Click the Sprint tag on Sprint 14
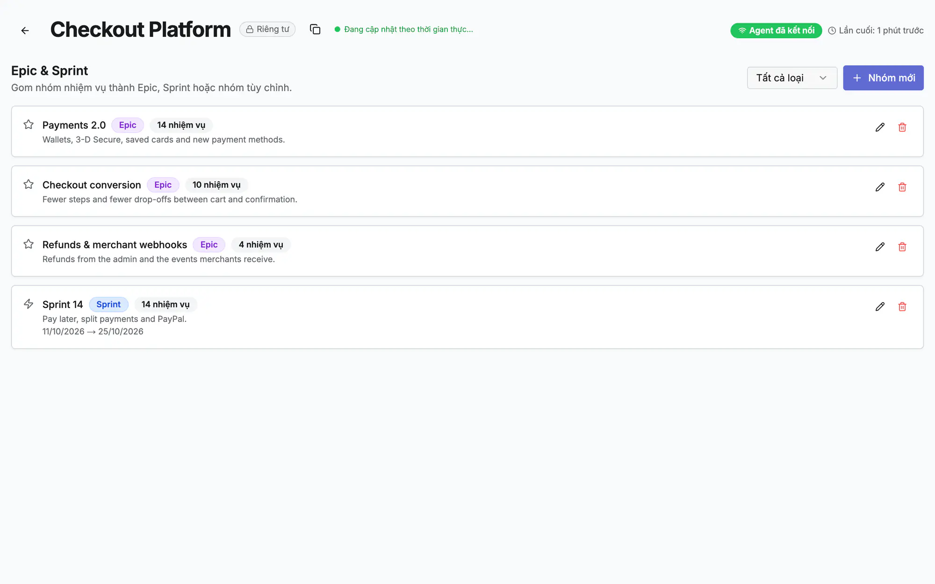This screenshot has height=584, width=935. (x=108, y=304)
